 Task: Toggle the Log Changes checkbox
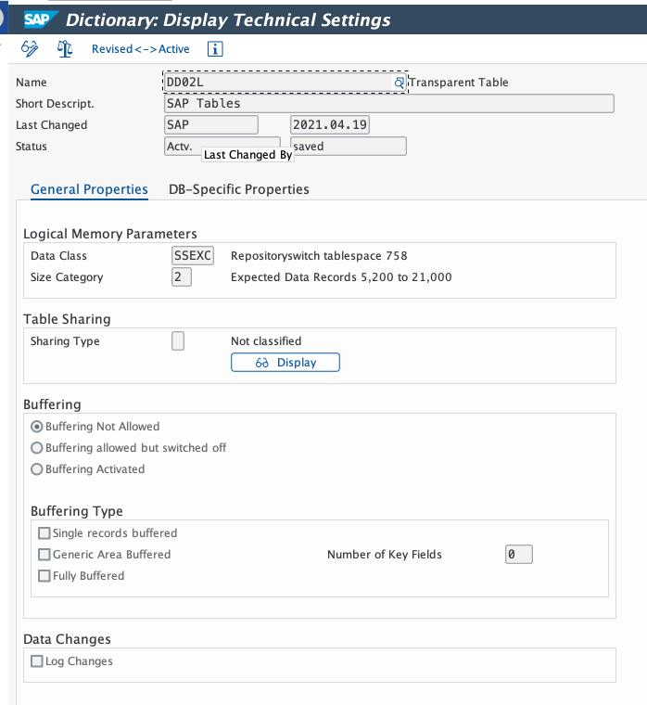[37, 661]
